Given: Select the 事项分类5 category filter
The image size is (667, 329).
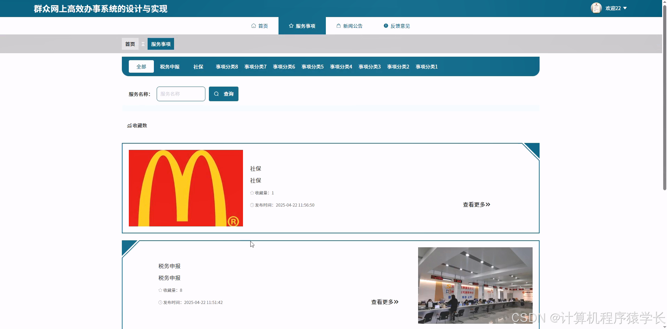Looking at the screenshot, I should click(312, 66).
